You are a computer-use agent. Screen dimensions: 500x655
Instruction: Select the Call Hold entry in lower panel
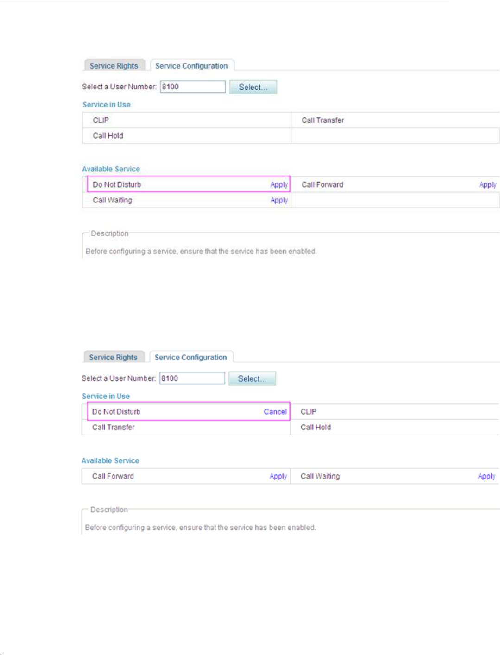(x=394, y=427)
